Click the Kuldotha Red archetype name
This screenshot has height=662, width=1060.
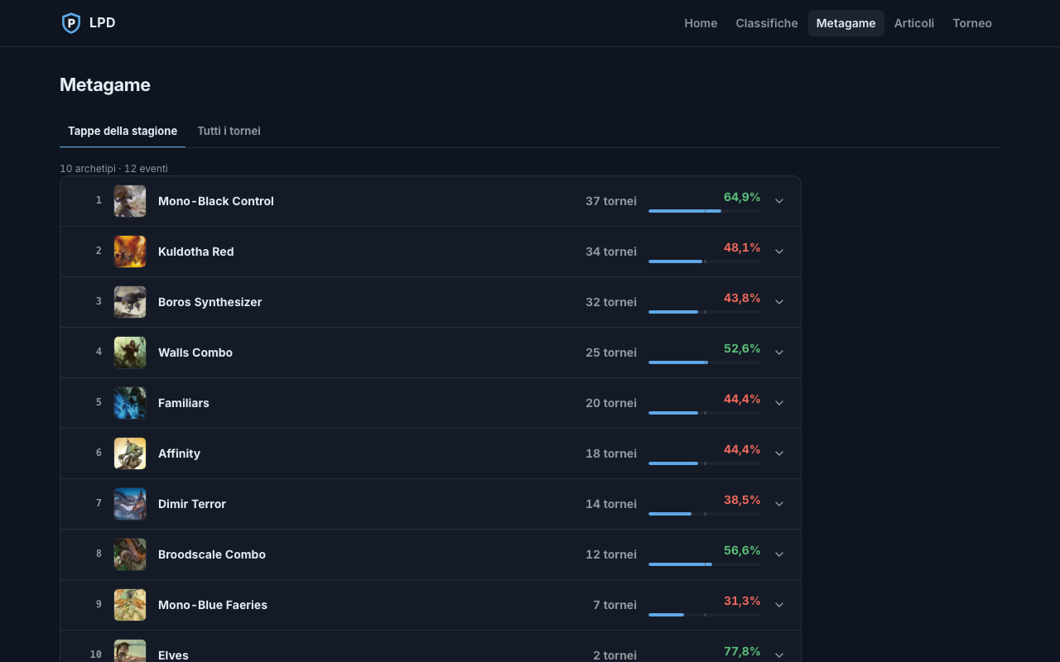196,252
